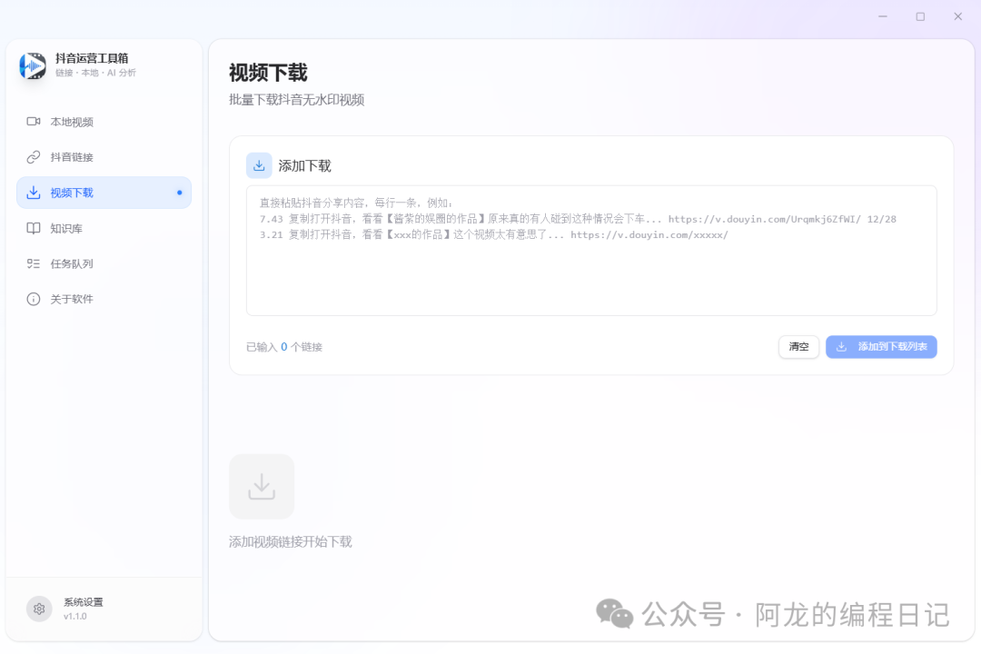The width and height of the screenshot is (981, 654).
Task: Click the large gray download placeholder icon
Action: coord(261,487)
